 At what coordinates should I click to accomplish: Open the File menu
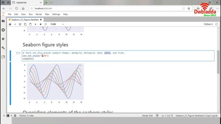10,14
